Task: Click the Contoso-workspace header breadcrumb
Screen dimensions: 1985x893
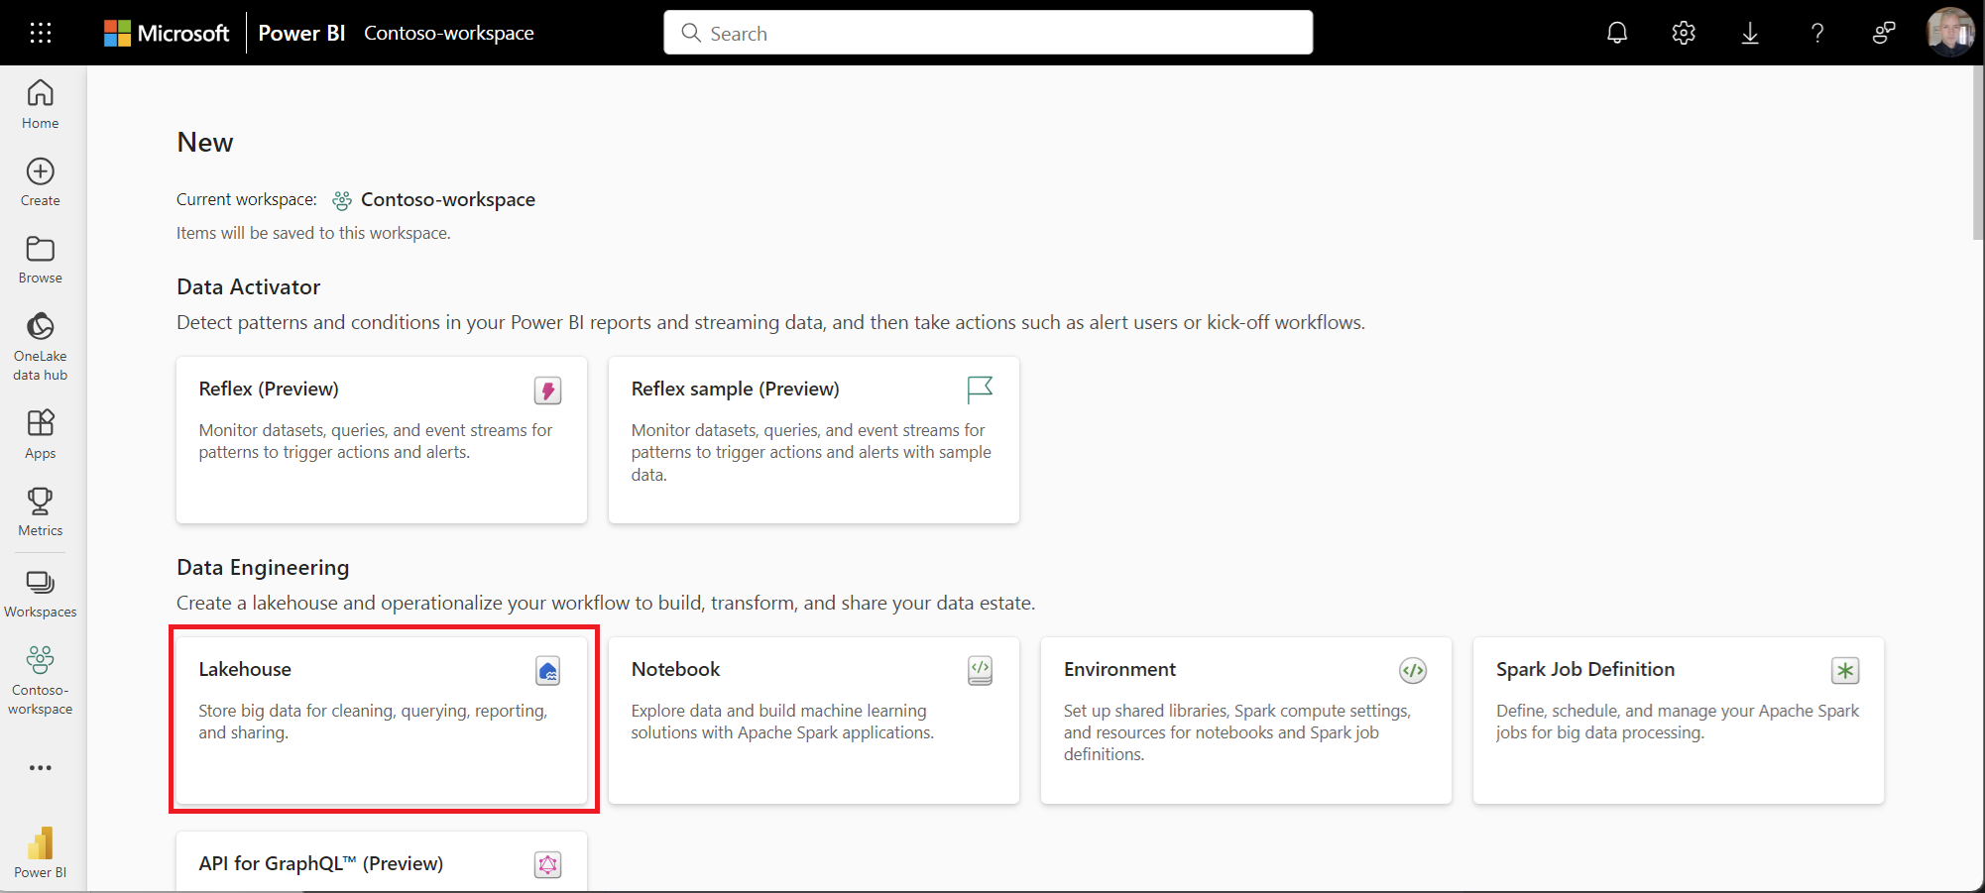Action: click(449, 33)
